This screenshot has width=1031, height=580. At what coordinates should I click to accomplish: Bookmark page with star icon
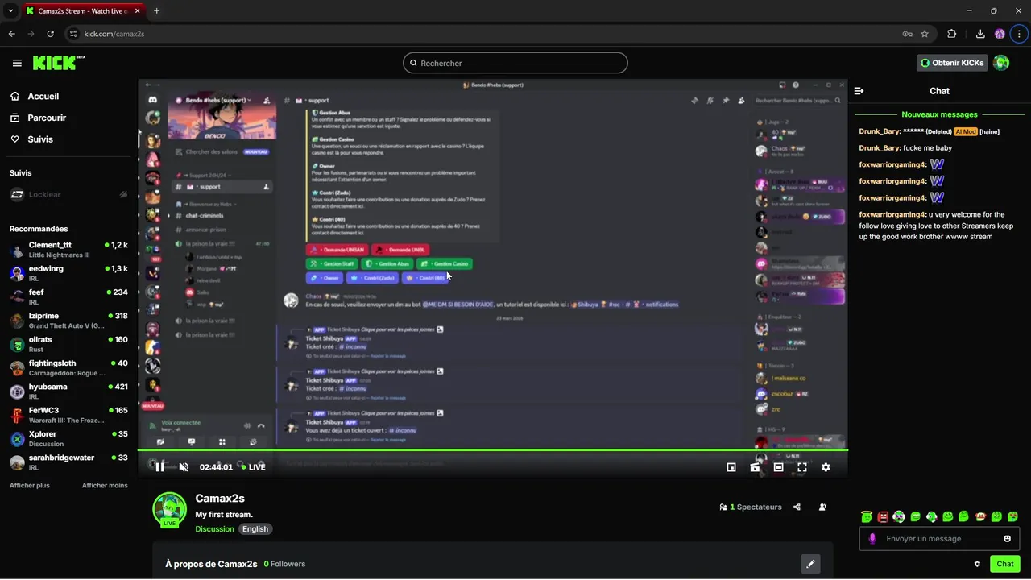[x=925, y=34]
